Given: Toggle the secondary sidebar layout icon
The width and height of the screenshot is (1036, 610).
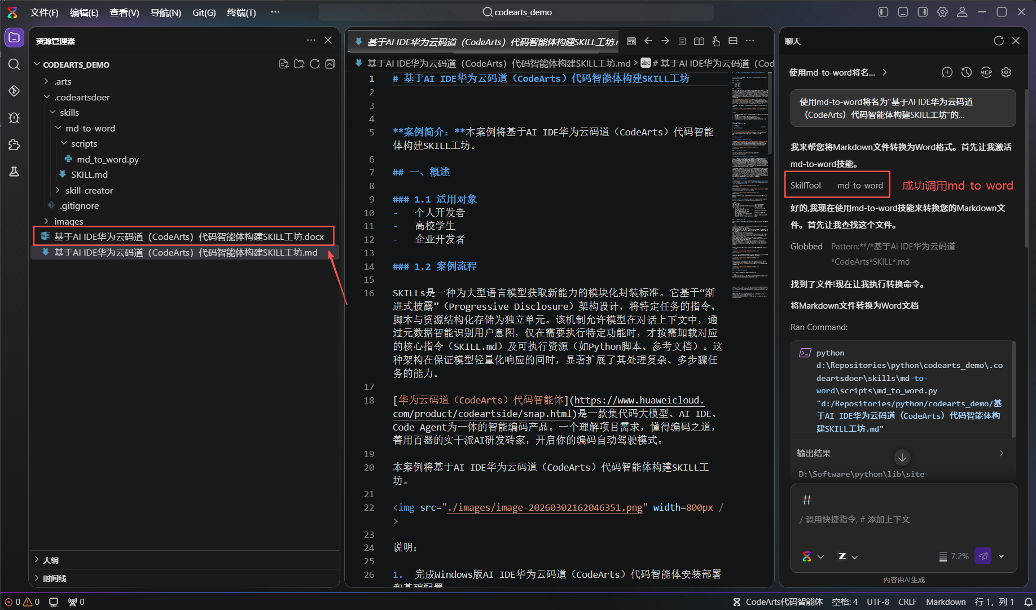Looking at the screenshot, I should coord(923,12).
